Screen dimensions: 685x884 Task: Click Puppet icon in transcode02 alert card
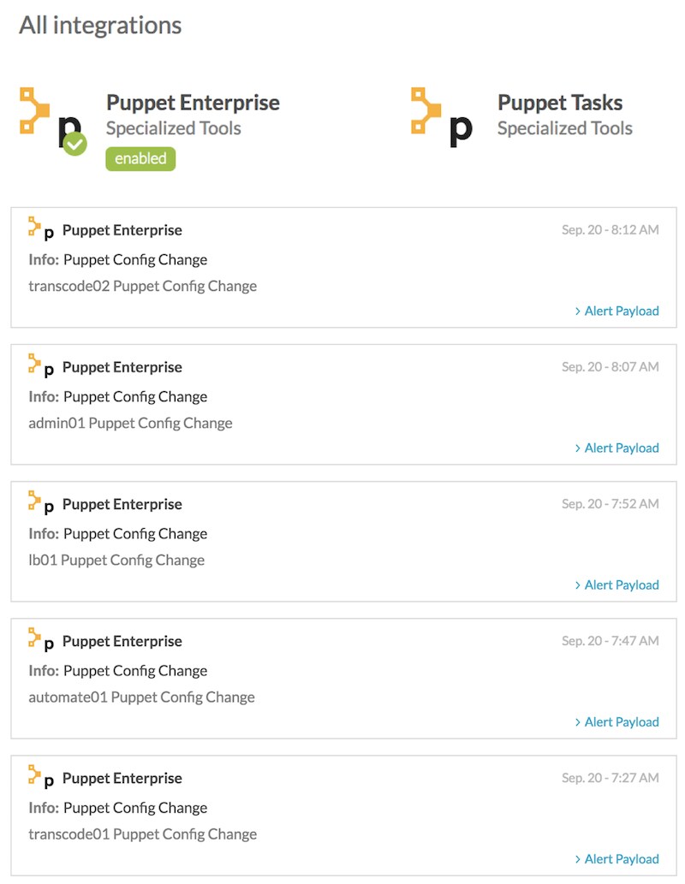point(41,228)
